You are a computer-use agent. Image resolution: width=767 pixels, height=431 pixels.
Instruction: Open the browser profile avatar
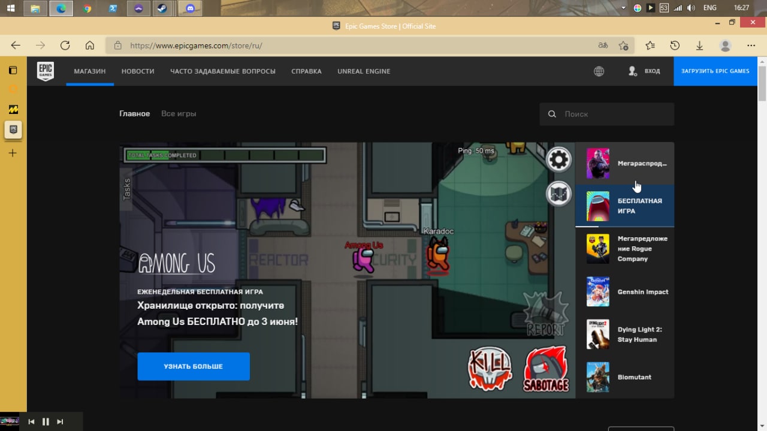click(x=725, y=46)
